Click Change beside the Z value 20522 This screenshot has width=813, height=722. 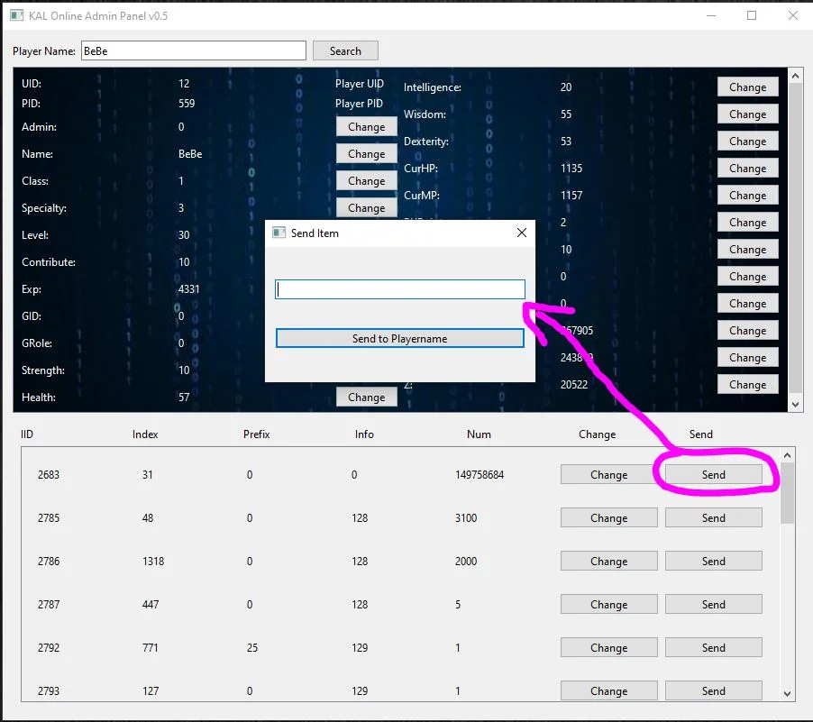(x=748, y=384)
